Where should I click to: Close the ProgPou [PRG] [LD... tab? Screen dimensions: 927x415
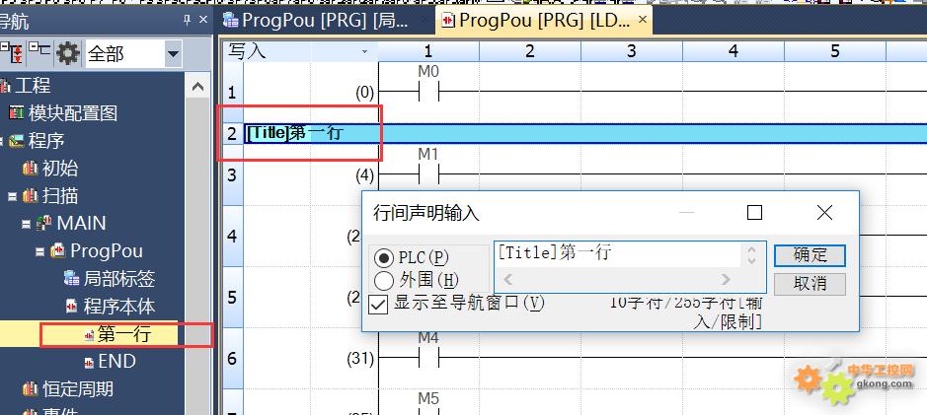[x=643, y=20]
